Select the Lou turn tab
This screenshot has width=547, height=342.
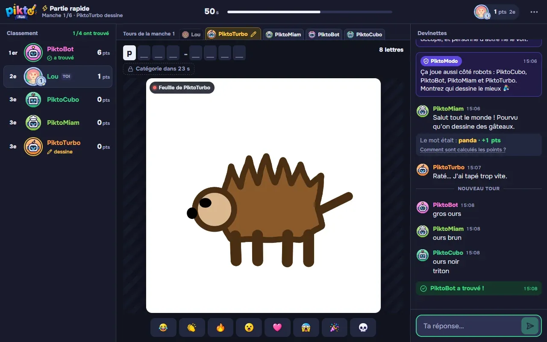click(x=191, y=34)
